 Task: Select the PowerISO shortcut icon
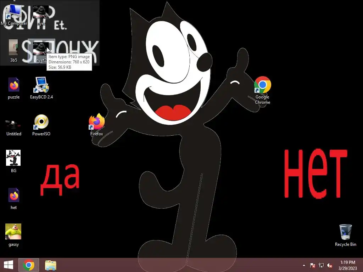tap(41, 125)
